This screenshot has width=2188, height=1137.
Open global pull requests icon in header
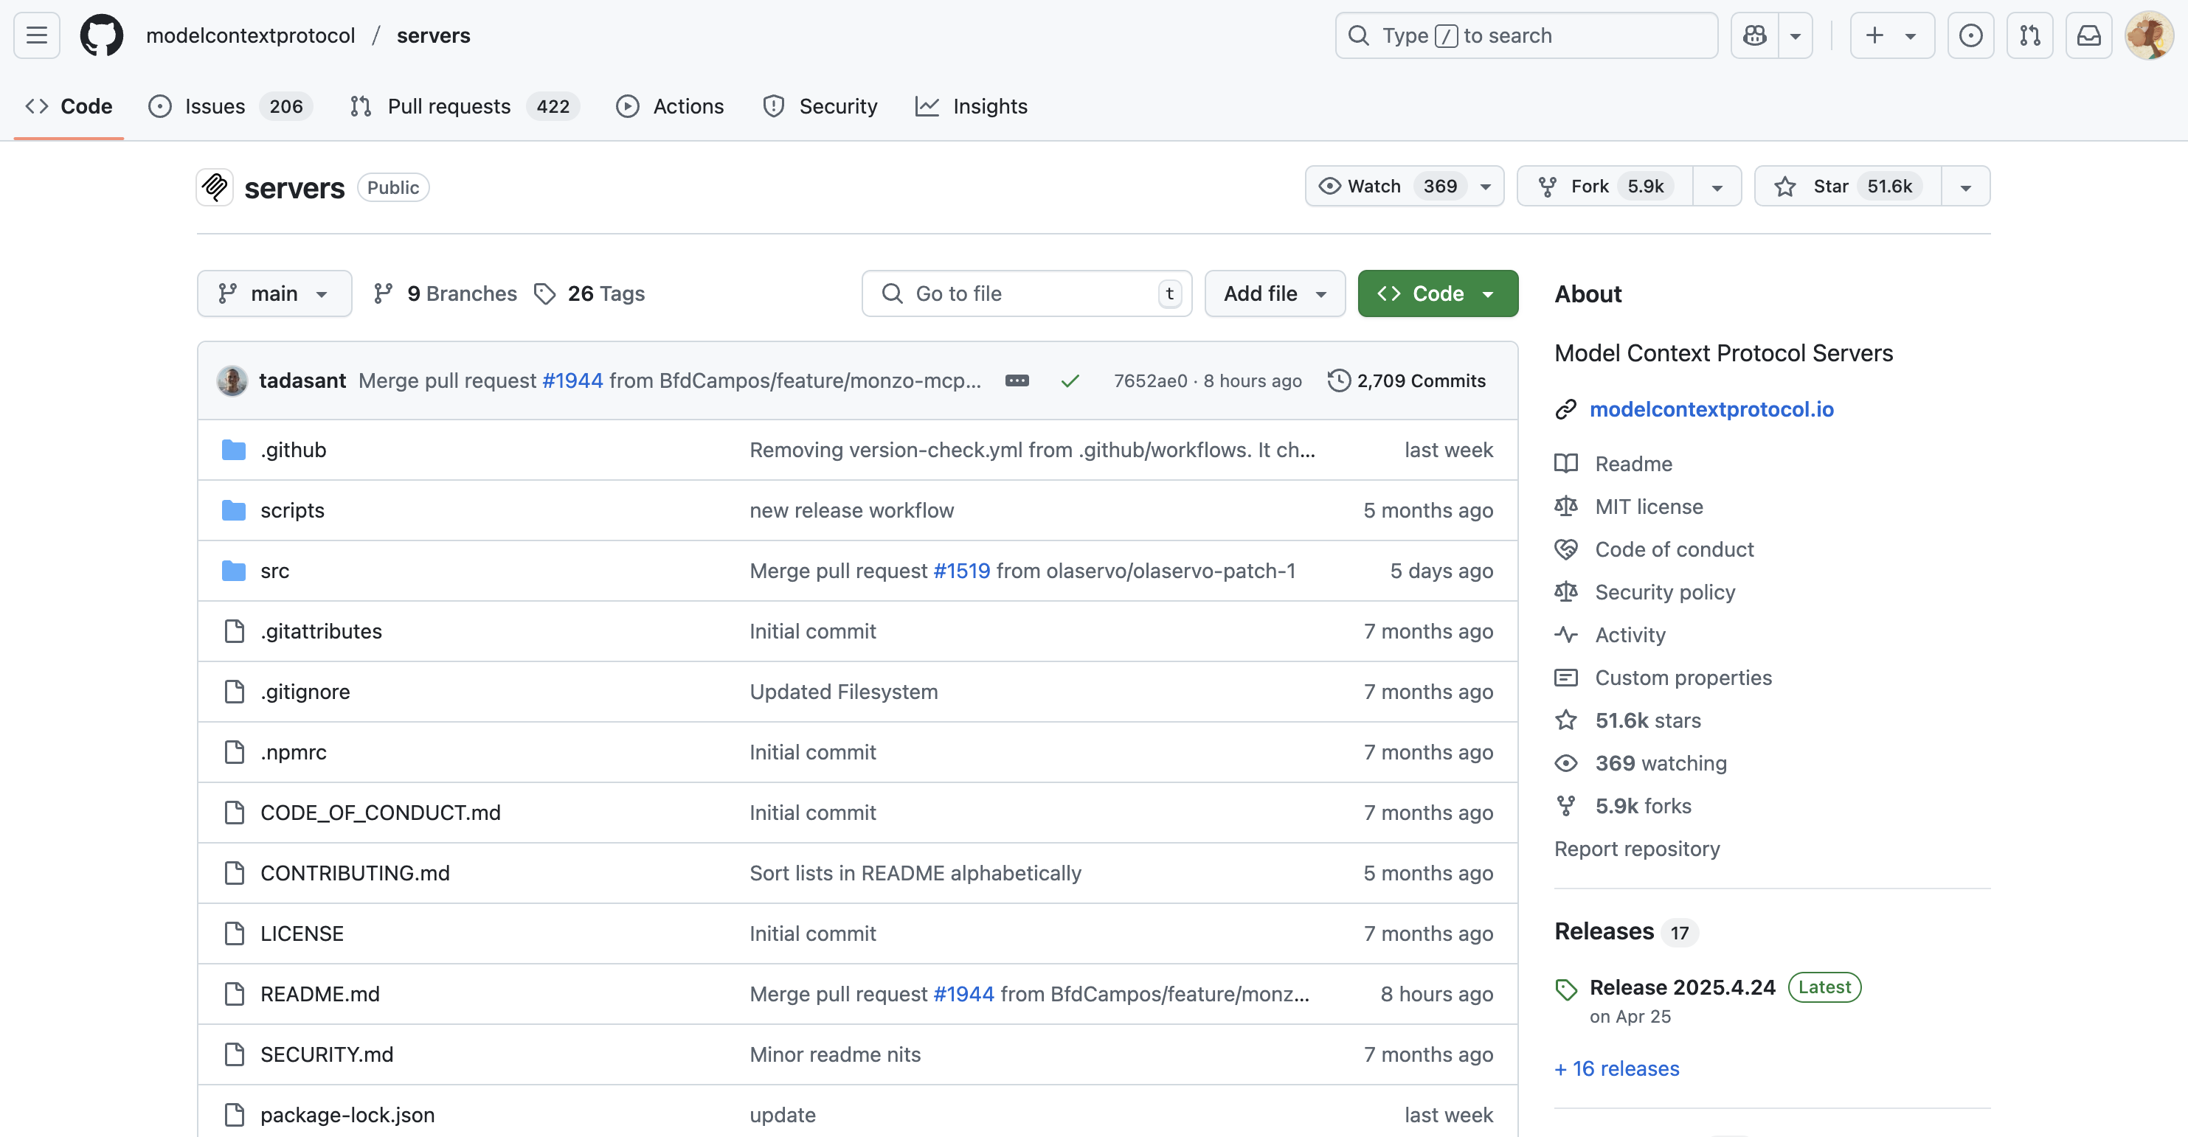point(2029,35)
